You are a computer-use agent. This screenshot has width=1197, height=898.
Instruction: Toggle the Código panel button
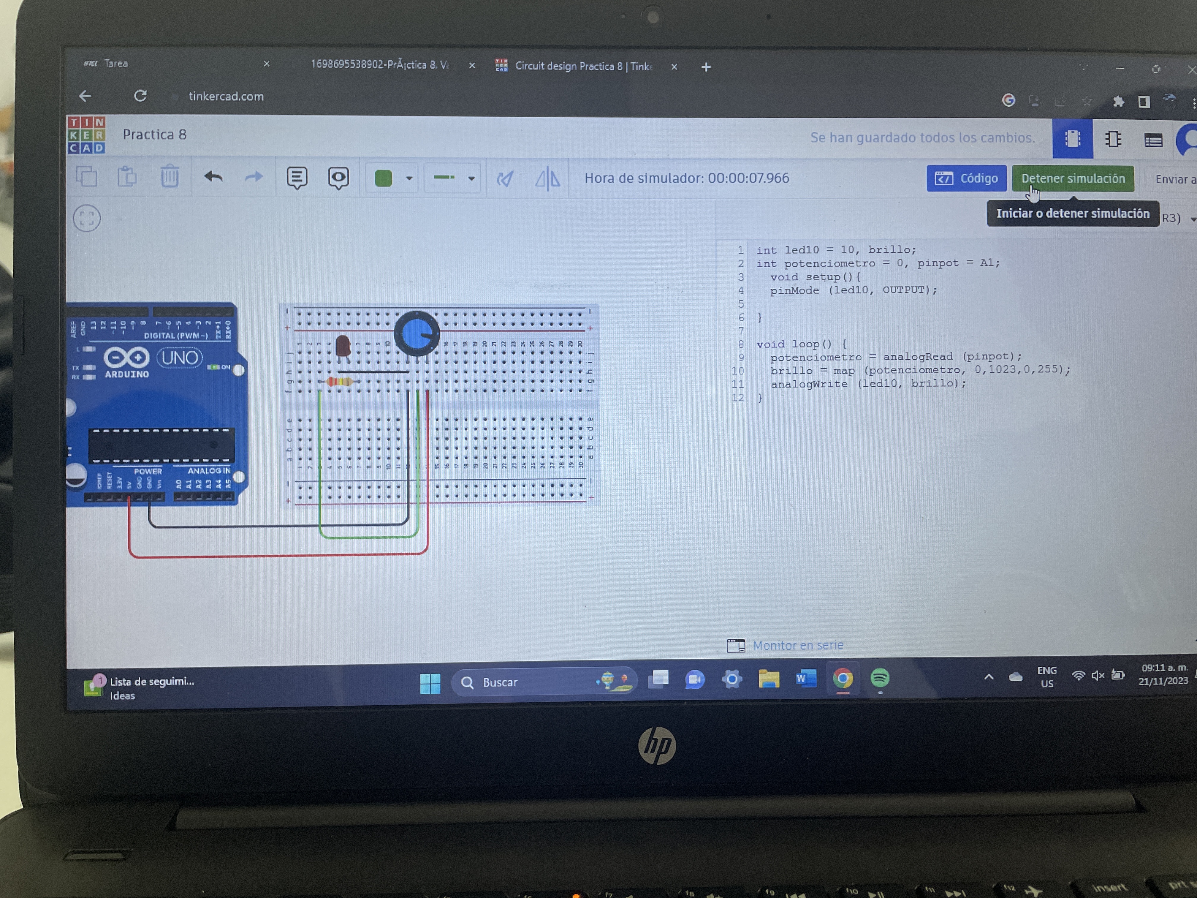(966, 178)
